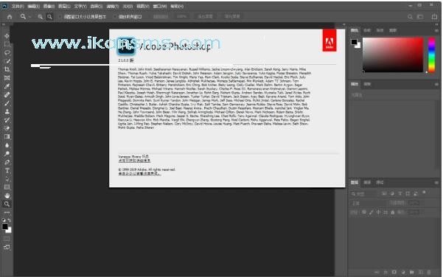The height and width of the screenshot is (277, 443).
Task: Select the Lasso tool
Action: click(7, 53)
